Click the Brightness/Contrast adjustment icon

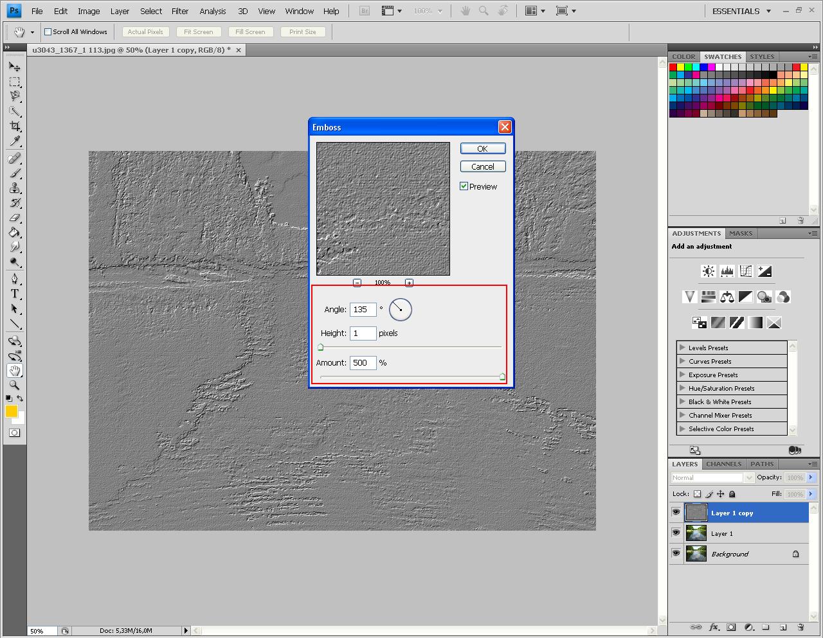pyautogui.click(x=708, y=271)
